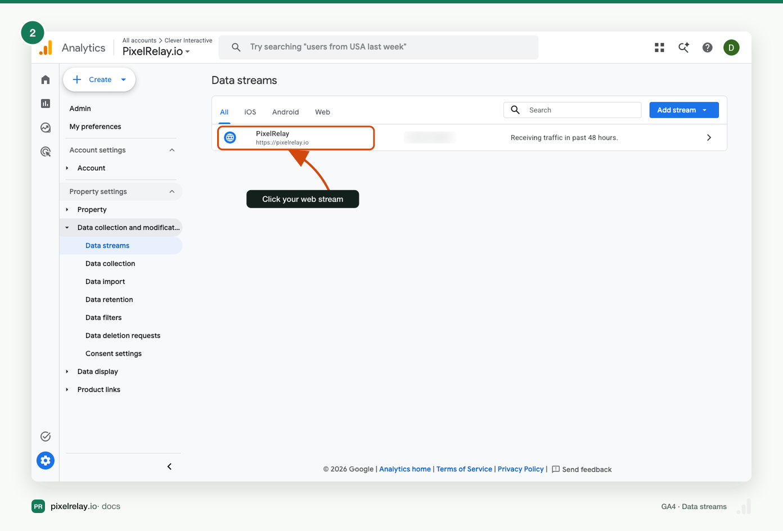Click the Admin gear icon

46,461
